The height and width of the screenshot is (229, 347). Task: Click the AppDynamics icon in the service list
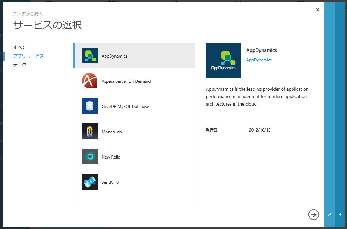click(x=90, y=56)
